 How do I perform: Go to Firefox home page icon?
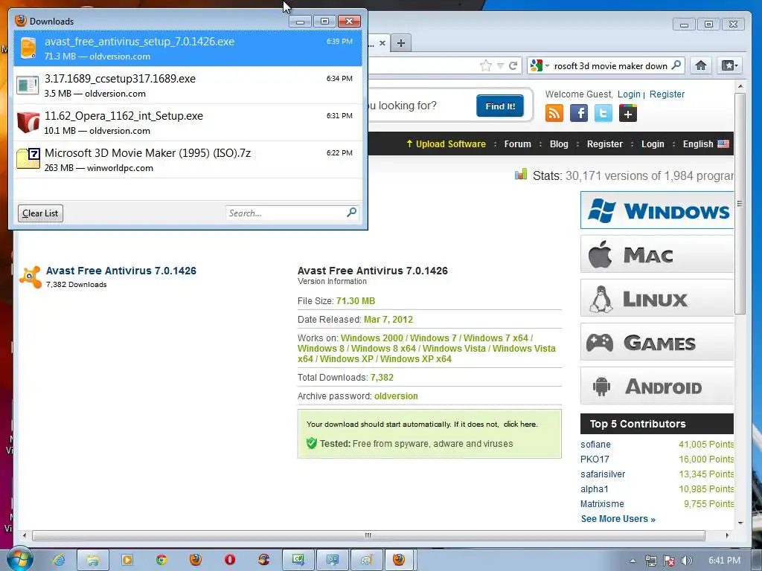coord(701,65)
